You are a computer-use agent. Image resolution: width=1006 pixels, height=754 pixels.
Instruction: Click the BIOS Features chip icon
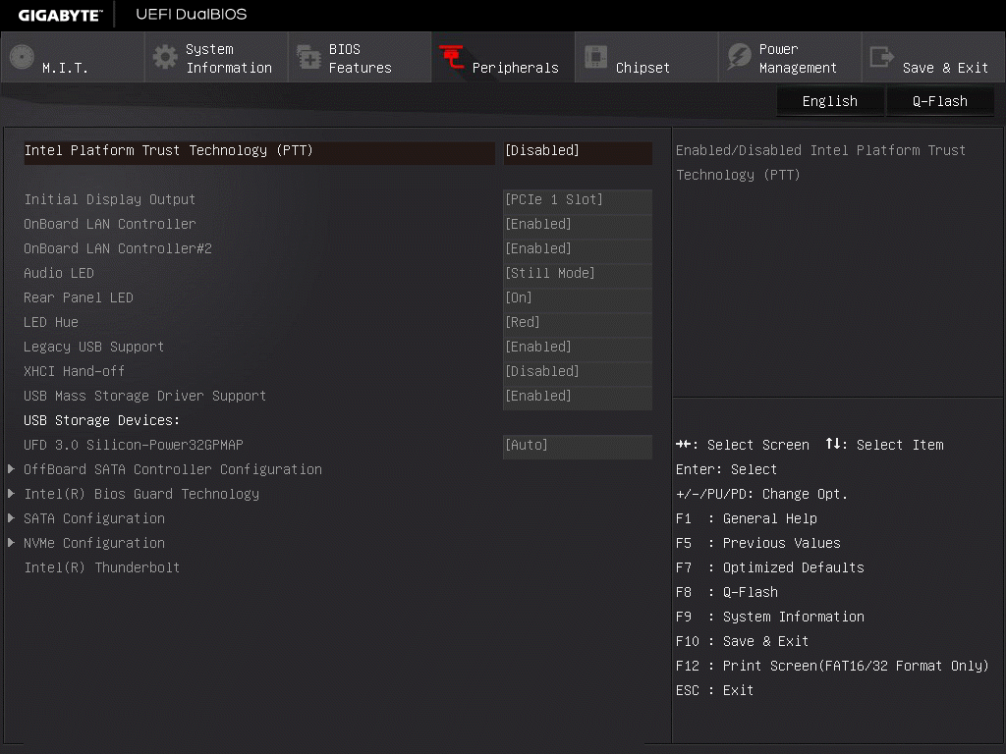[x=308, y=57]
